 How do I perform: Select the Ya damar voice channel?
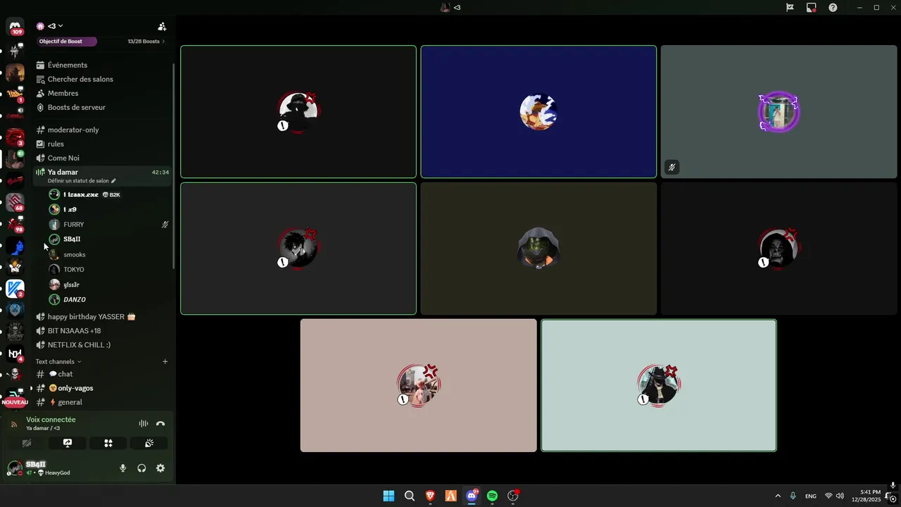63,172
